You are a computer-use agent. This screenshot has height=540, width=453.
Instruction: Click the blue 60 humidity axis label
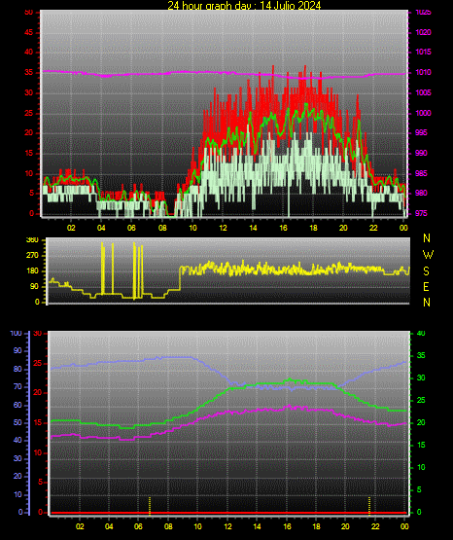click(17, 405)
